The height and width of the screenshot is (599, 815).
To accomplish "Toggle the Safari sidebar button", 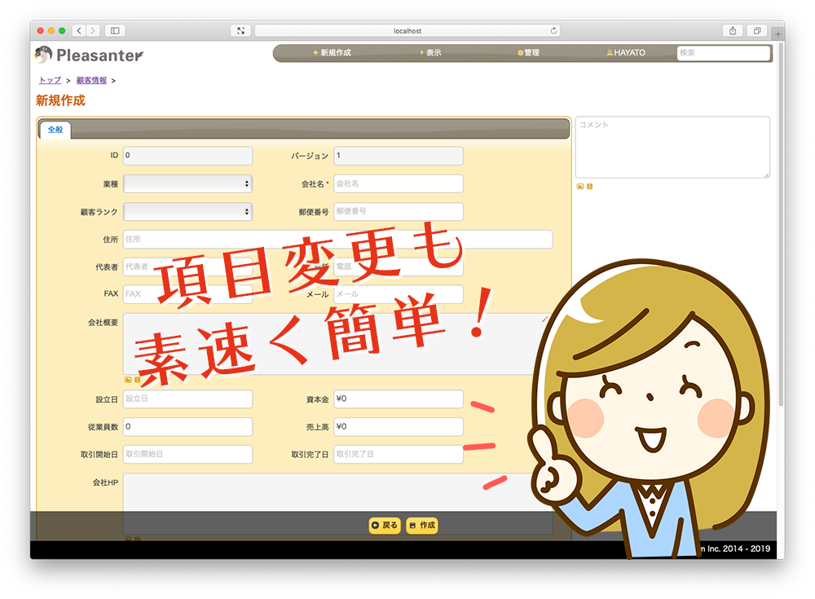I will coord(114,31).
